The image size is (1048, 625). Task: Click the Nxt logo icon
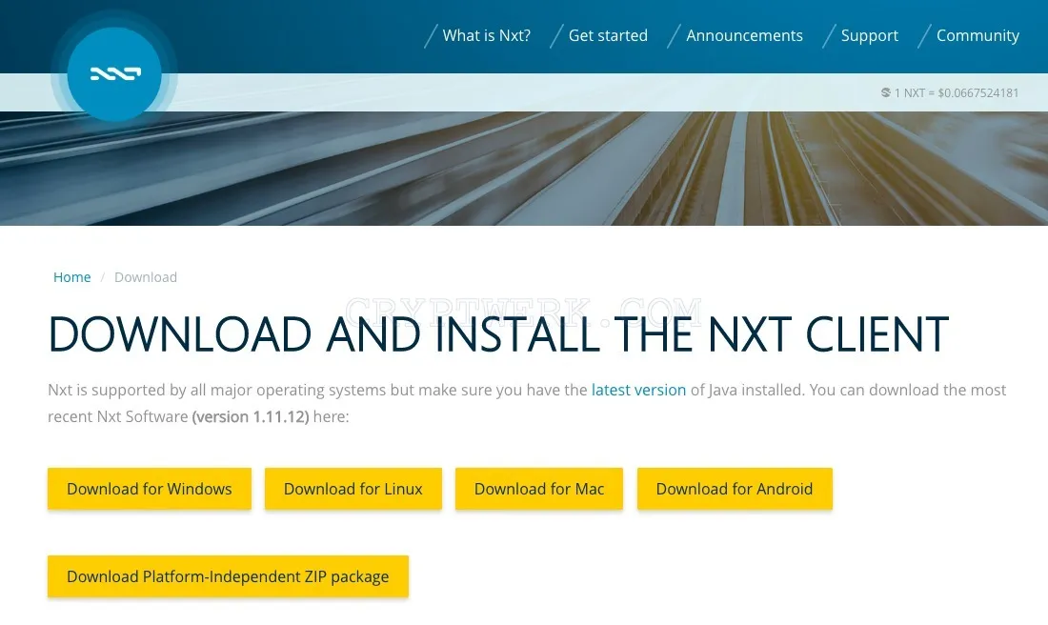point(114,73)
